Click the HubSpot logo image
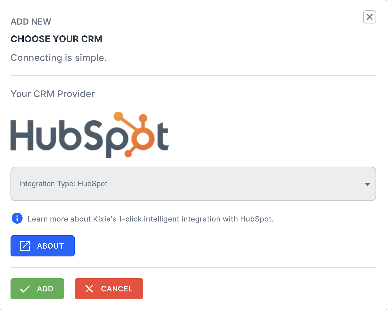 [90, 134]
